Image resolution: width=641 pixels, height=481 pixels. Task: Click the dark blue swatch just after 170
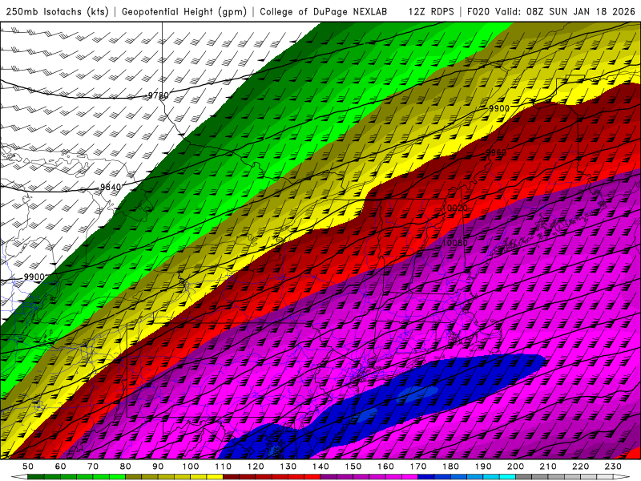tap(426, 477)
